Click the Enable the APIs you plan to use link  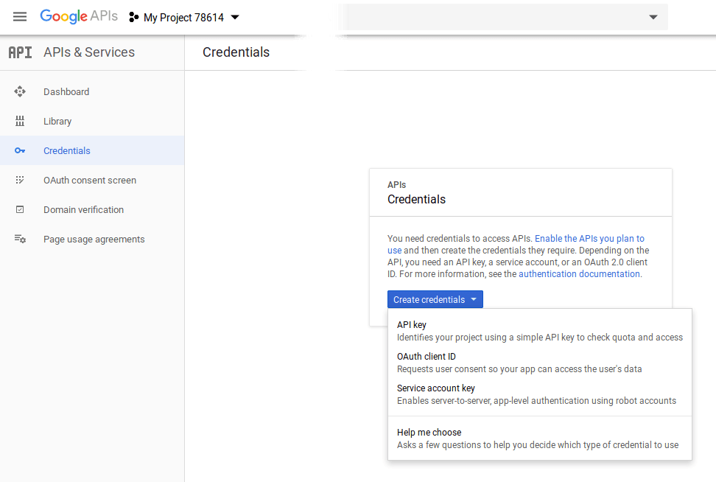[589, 239]
